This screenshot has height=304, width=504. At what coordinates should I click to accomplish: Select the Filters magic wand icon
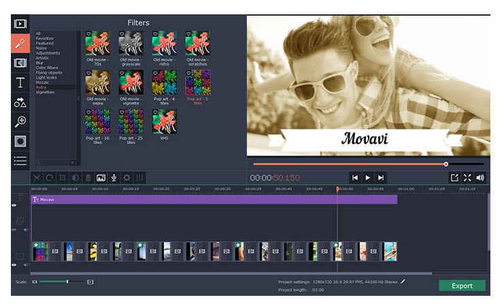click(x=20, y=43)
